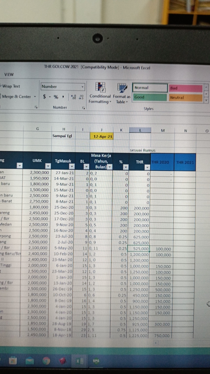The image size is (210, 374).
Task: Select the 8-Nov-18 TgMasuk cell
Action: [61, 329]
